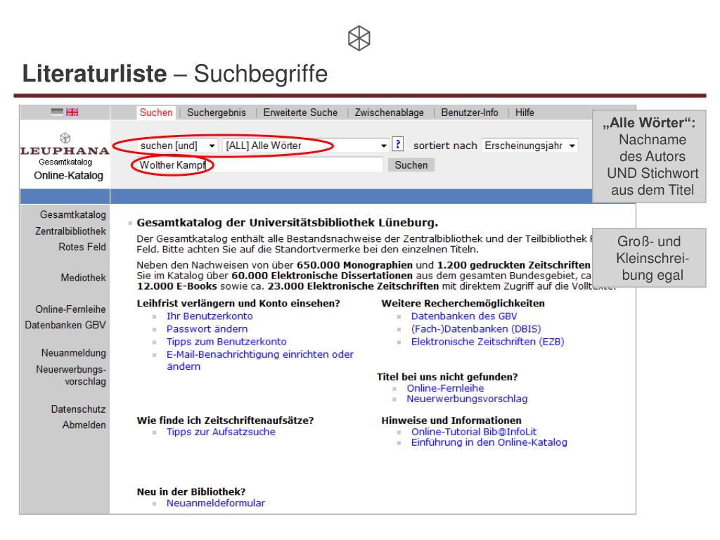Click the 'sortiert nach' label
720x540 pixels.
click(x=445, y=146)
